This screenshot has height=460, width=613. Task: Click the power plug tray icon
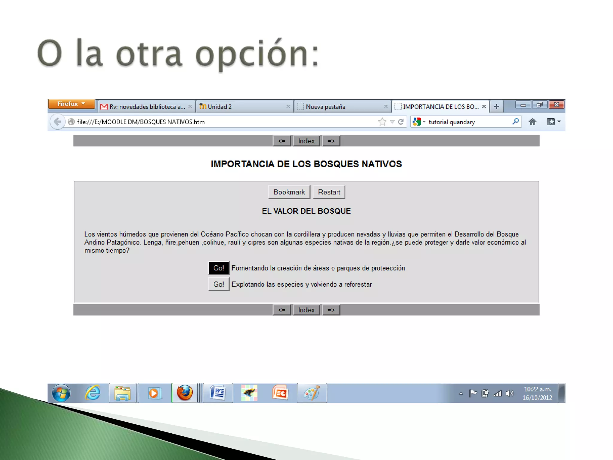(485, 393)
